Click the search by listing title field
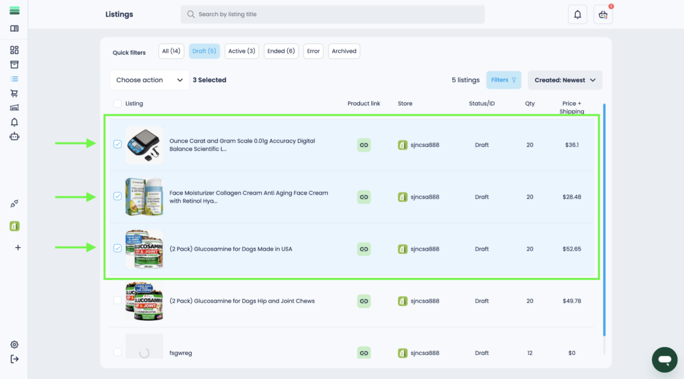Screen dimensions: 684x379 click(333, 15)
